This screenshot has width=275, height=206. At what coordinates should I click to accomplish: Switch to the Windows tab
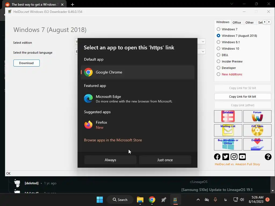point(223,22)
